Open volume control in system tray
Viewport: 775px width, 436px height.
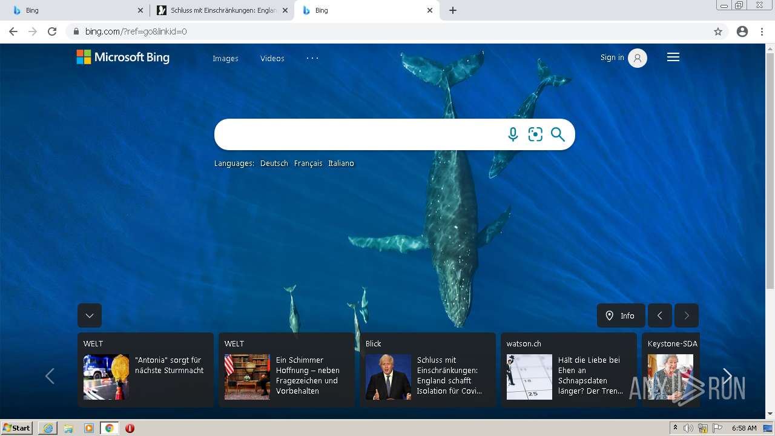click(688, 428)
